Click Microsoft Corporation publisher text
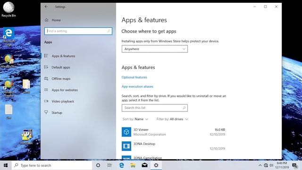This screenshot has height=170, width=302. click(150, 134)
